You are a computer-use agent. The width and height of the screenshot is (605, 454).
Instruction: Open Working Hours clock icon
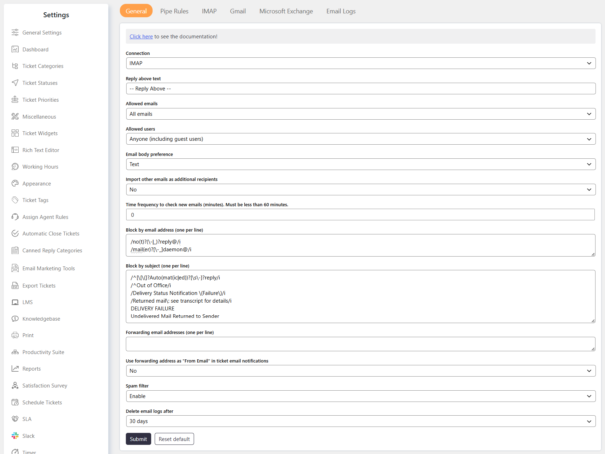click(15, 166)
